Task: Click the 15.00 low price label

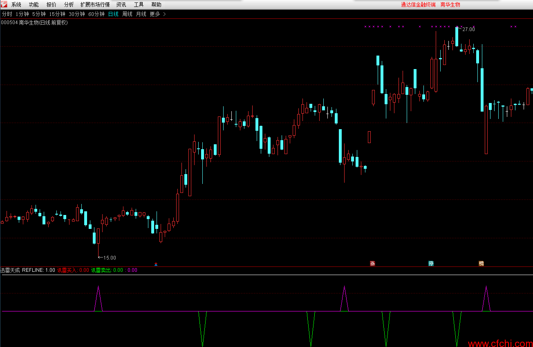Action: point(110,257)
